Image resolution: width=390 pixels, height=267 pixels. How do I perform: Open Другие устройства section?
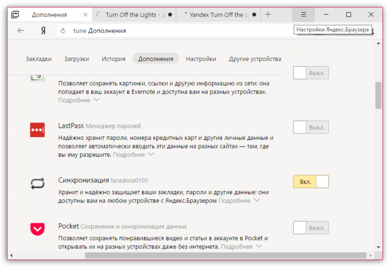tap(255, 59)
